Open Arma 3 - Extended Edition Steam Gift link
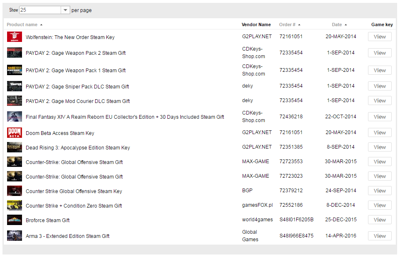Image resolution: width=400 pixels, height=257 pixels. coord(68,236)
